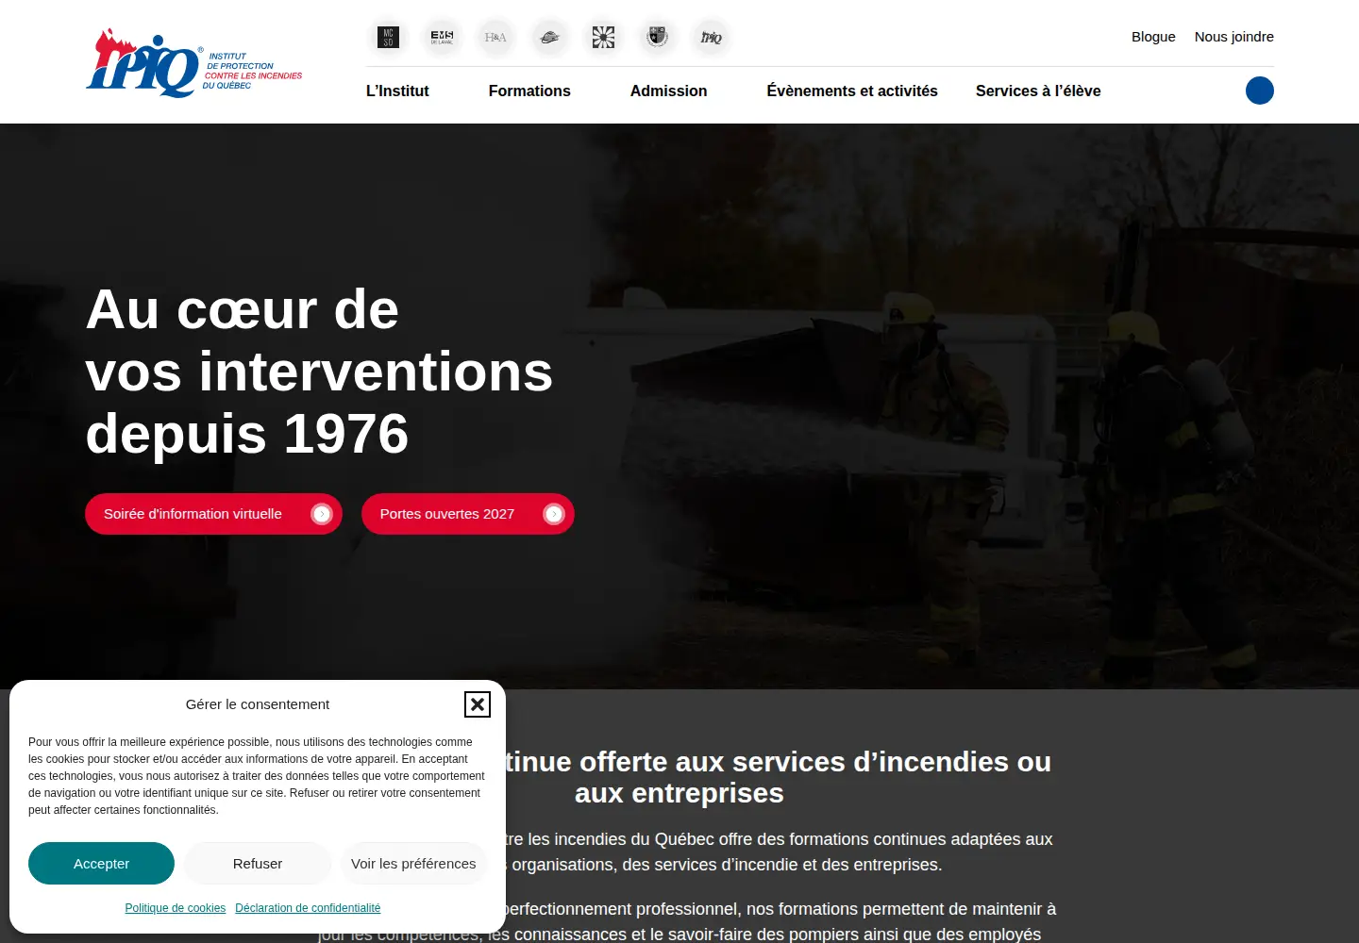Open the Nous joindre link
1359x943 pixels.
pos(1234,37)
